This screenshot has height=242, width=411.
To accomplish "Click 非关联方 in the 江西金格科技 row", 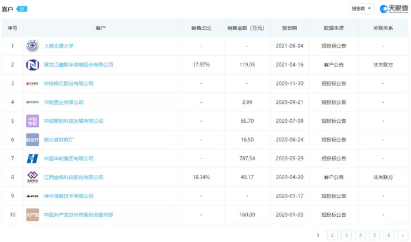I will coord(383,177).
